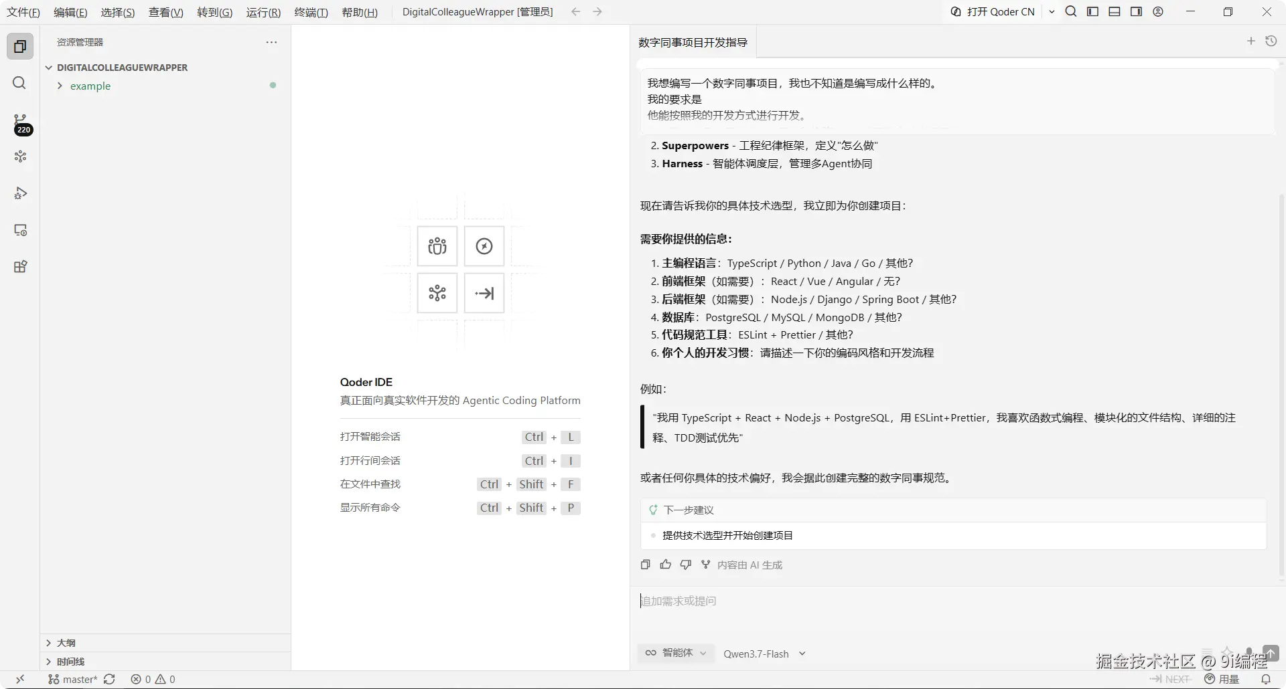Image resolution: width=1286 pixels, height=689 pixels.
Task: Open the 运行(R) menu
Action: 263,12
